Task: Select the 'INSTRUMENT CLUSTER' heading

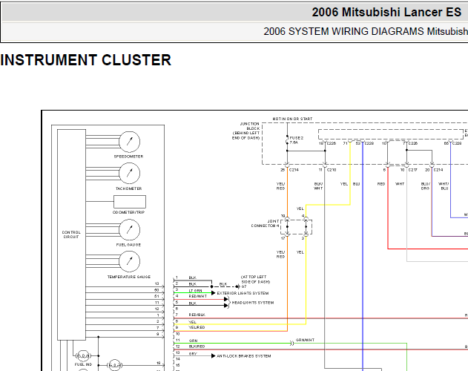Action: (x=86, y=60)
